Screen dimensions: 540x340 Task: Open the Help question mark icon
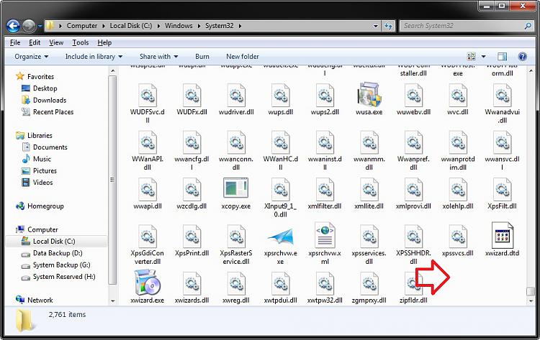click(x=522, y=56)
